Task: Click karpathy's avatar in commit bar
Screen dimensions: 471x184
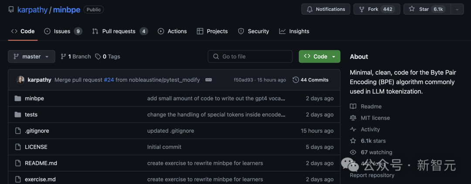Action: pos(20,80)
